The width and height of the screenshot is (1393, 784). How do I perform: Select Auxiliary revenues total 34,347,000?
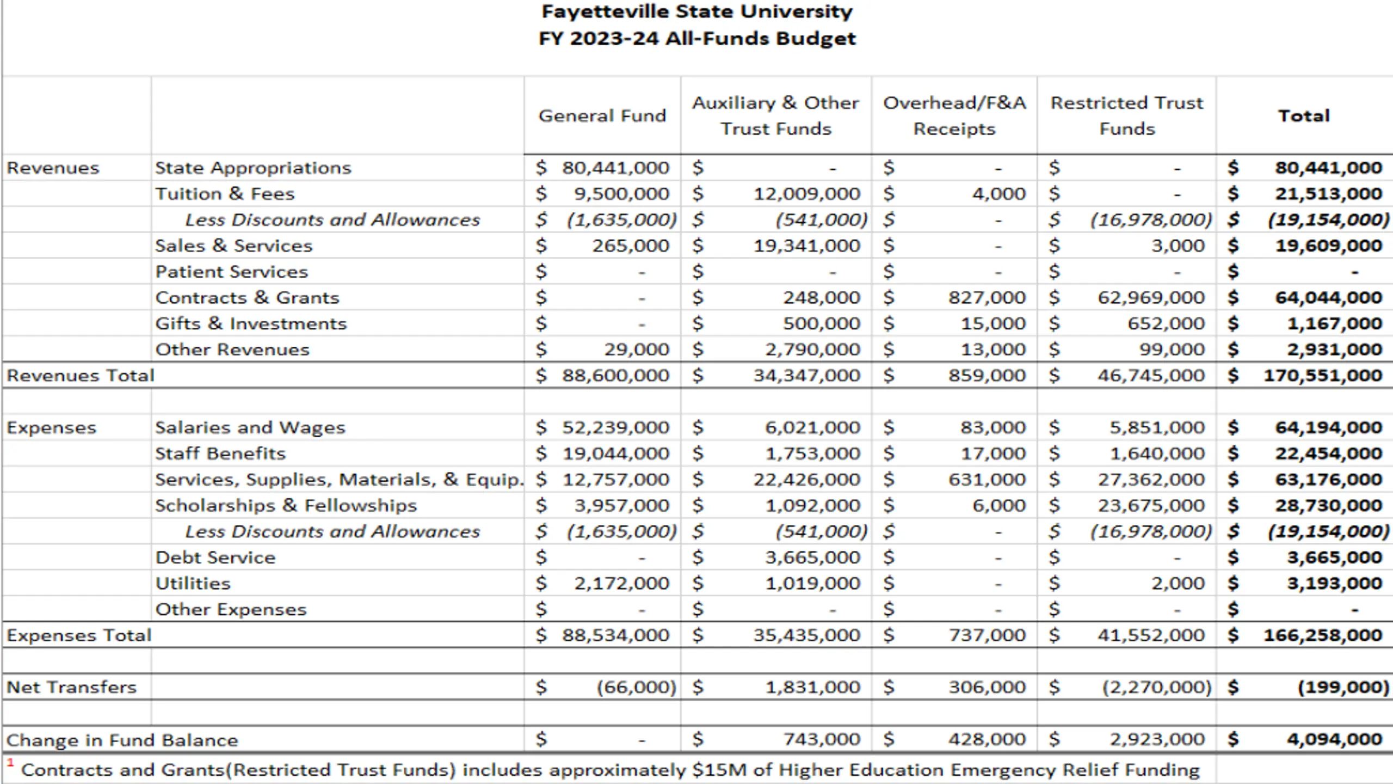click(x=807, y=376)
